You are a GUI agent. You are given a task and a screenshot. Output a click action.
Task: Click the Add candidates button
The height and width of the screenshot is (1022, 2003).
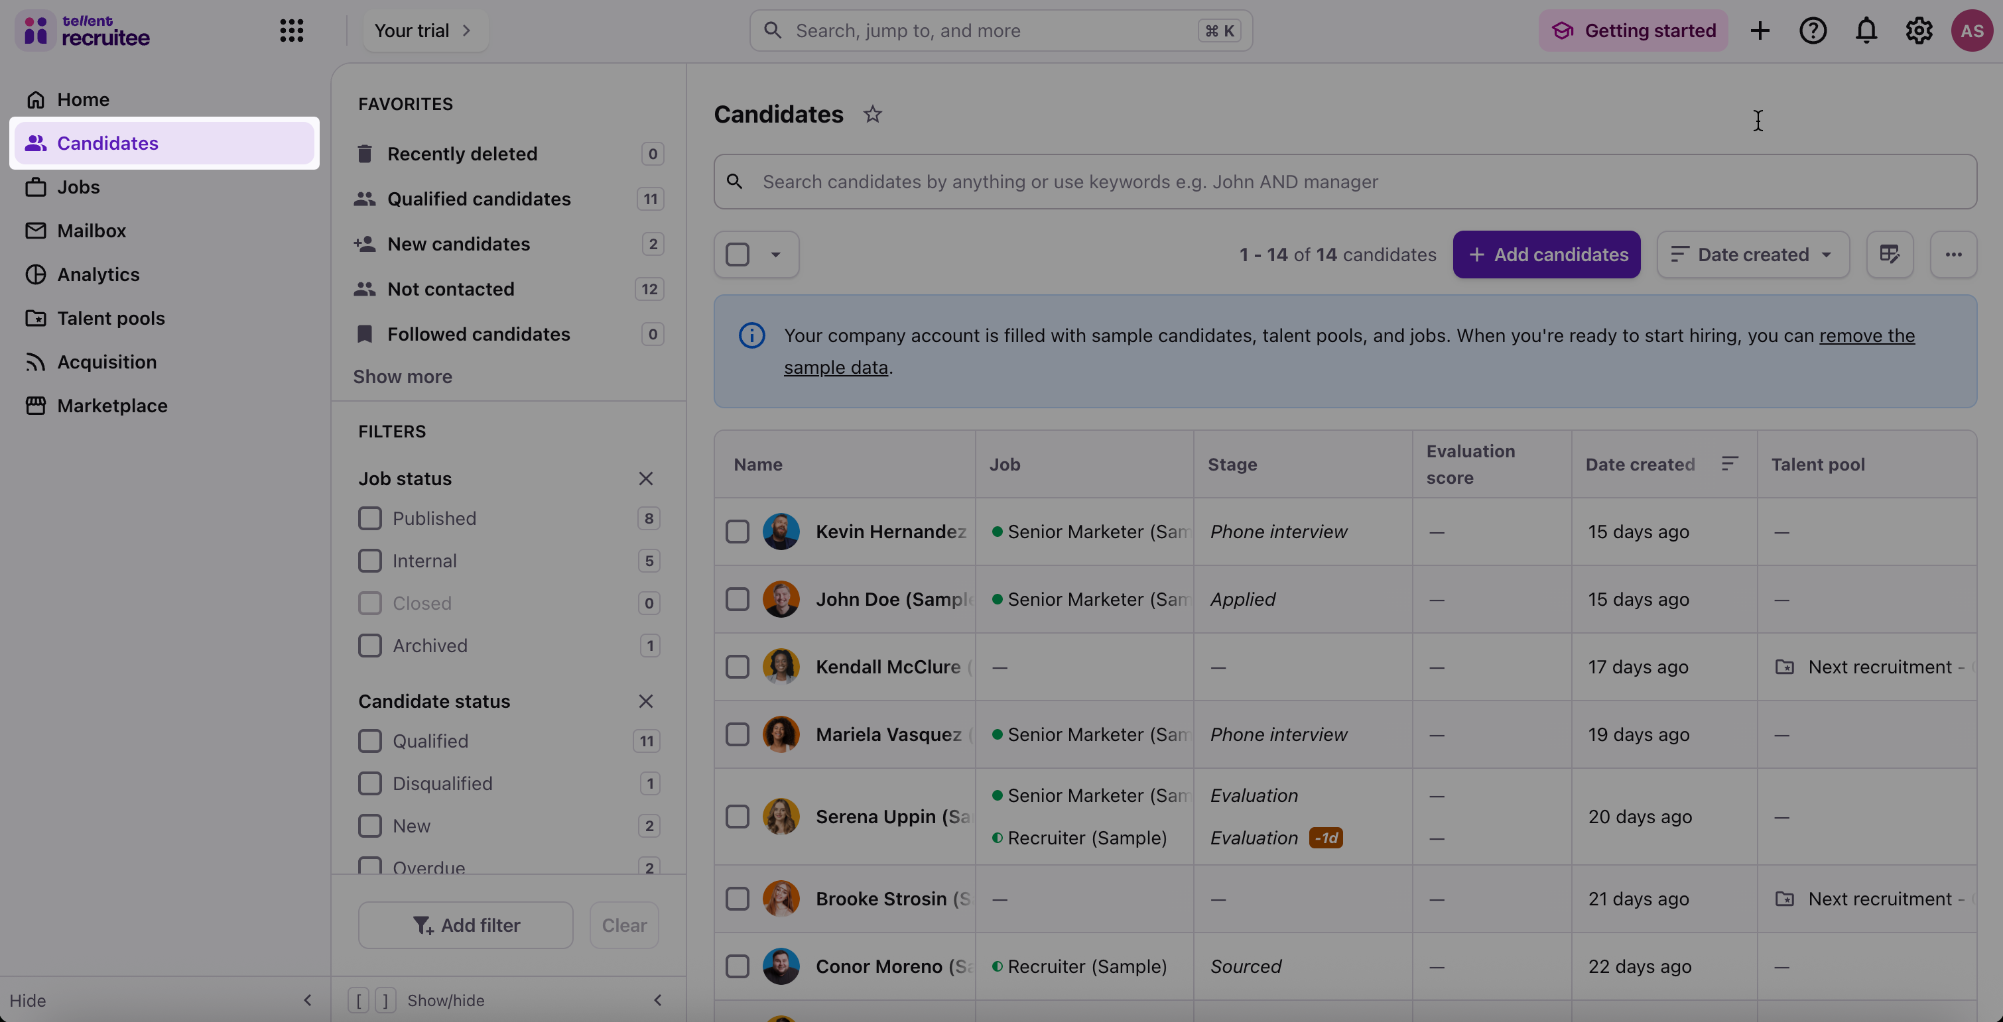1547,254
